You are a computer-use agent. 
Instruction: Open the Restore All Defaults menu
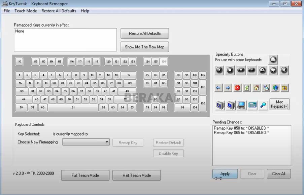(59, 11)
